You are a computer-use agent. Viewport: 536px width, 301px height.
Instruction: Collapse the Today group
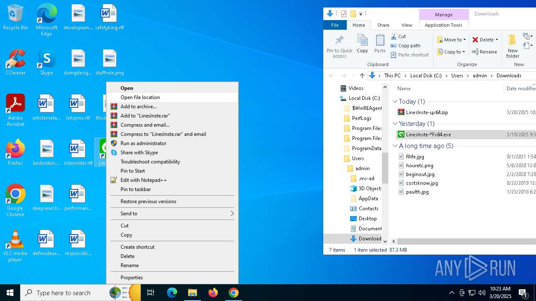395,102
